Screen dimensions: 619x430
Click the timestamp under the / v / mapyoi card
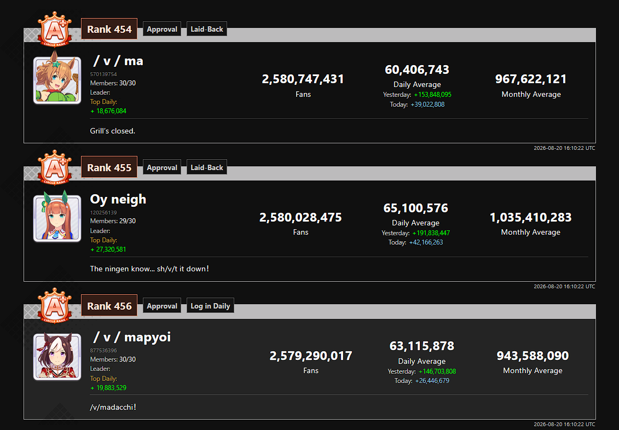coord(564,425)
